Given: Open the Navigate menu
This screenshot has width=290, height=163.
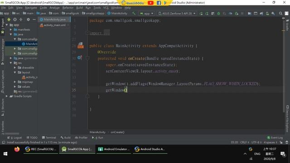Looking at the screenshot, I should (x=31, y=8).
